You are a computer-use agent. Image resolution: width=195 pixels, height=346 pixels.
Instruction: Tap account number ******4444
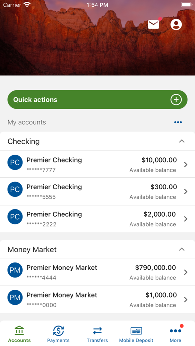tap(41, 277)
